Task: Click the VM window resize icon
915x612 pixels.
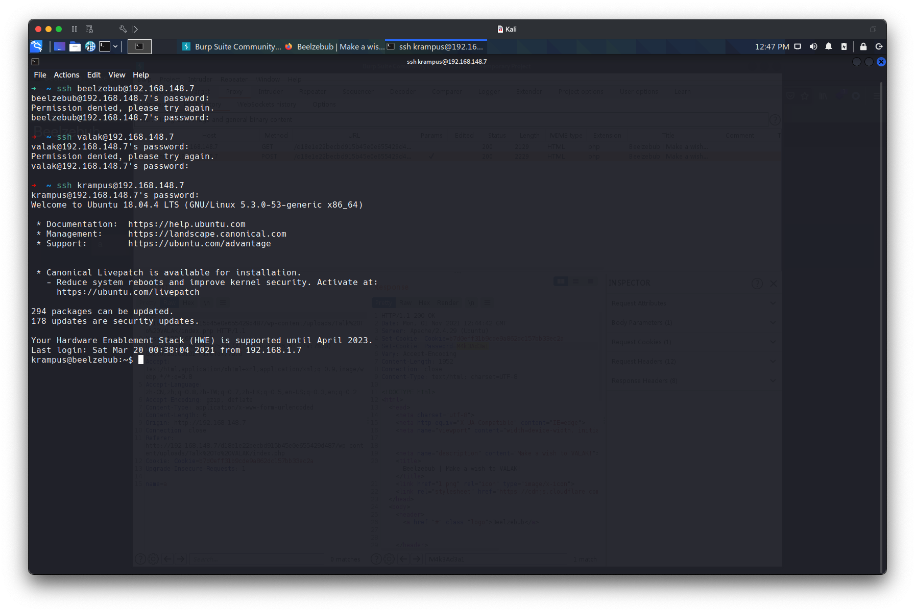Action: (873, 29)
